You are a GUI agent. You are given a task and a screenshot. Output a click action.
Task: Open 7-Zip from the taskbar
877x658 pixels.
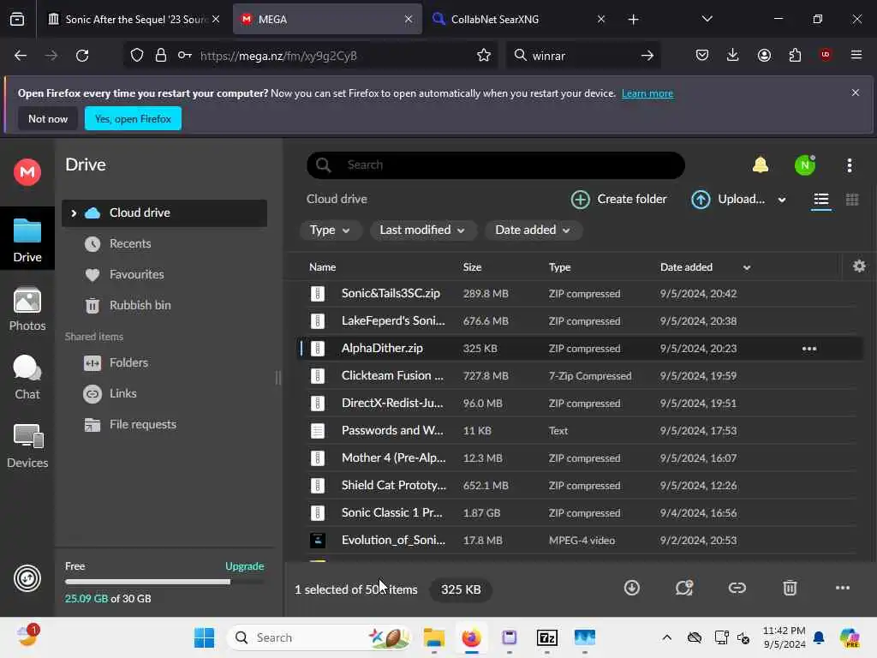(x=546, y=637)
